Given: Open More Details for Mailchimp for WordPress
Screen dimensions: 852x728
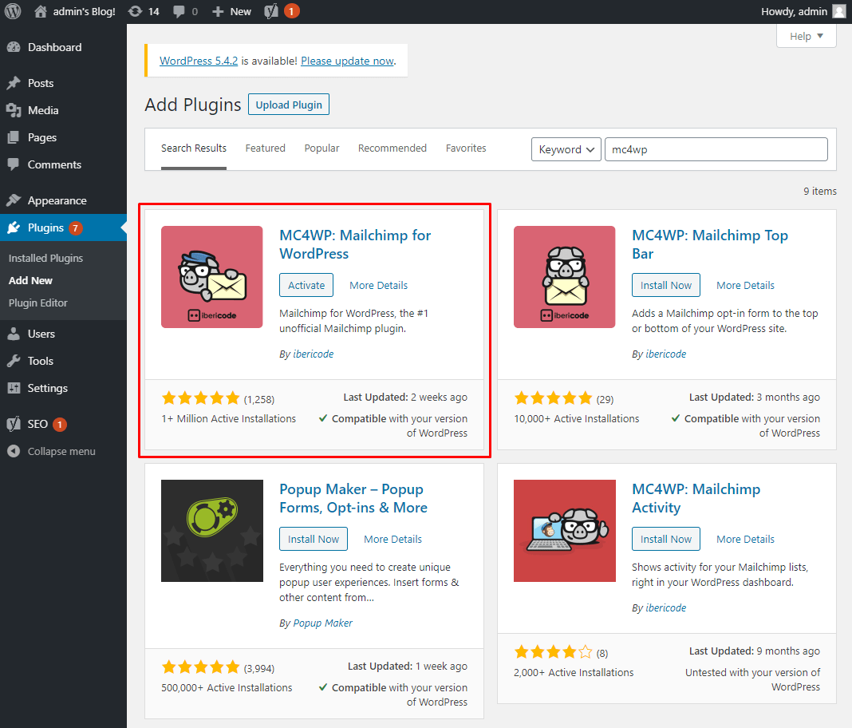Looking at the screenshot, I should coord(378,286).
